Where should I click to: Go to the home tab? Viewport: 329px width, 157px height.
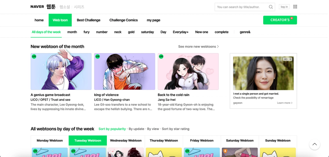(39, 20)
